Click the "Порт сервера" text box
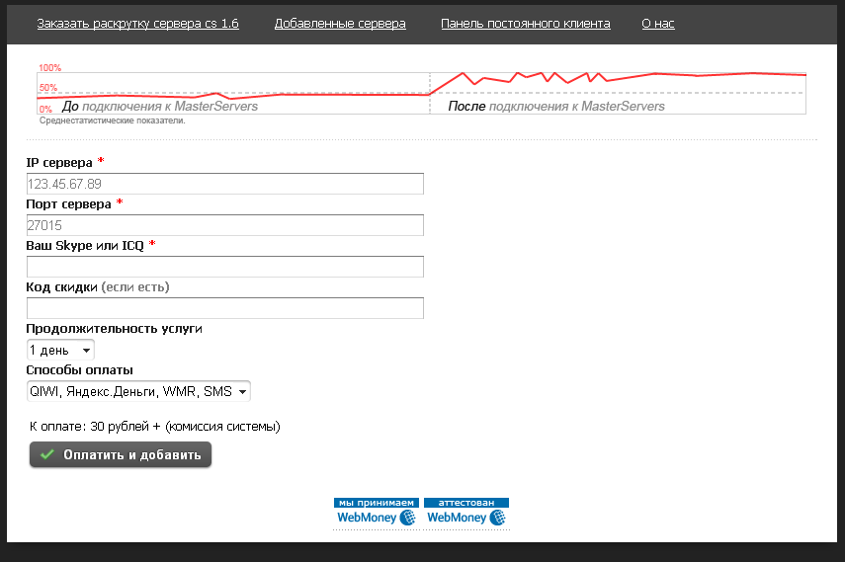The width and height of the screenshot is (845, 562). [x=224, y=225]
